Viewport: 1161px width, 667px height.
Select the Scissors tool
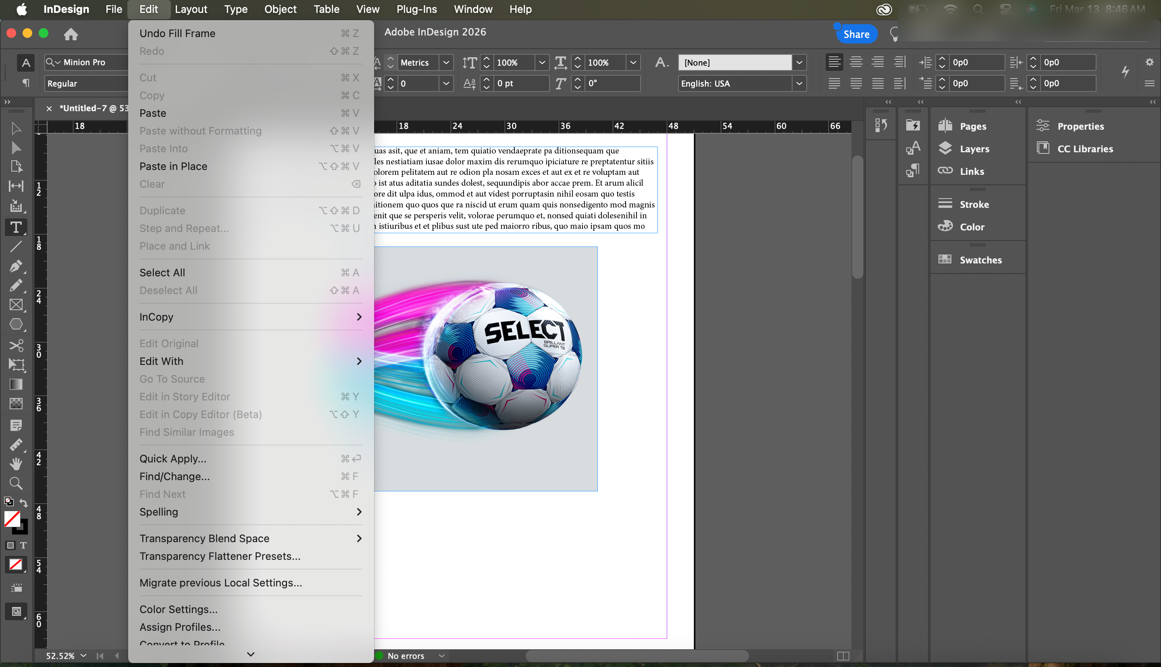(16, 345)
